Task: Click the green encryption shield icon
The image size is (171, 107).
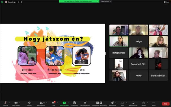Action: pos(2,2)
